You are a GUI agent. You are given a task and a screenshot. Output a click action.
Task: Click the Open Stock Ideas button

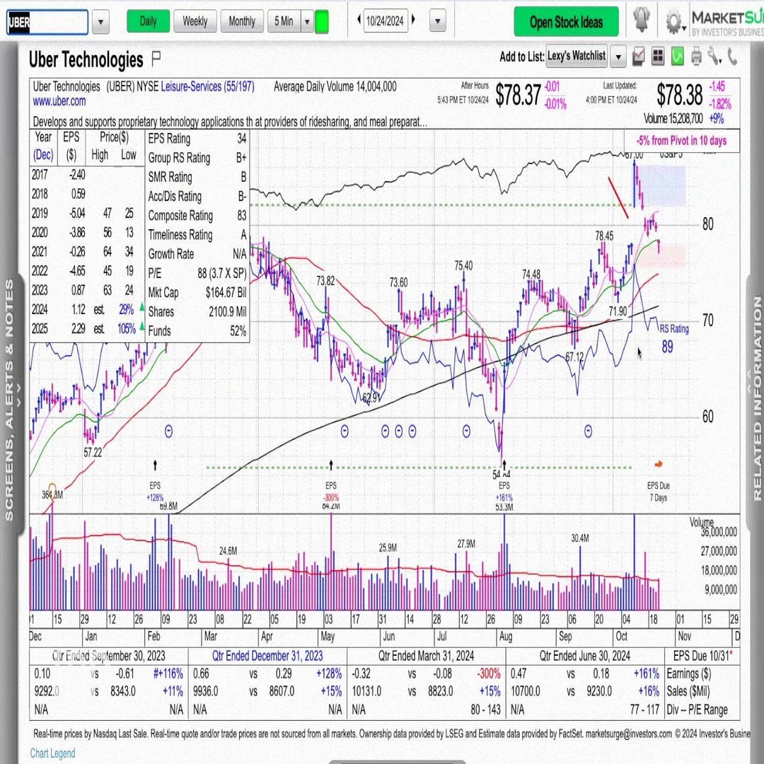pos(566,22)
